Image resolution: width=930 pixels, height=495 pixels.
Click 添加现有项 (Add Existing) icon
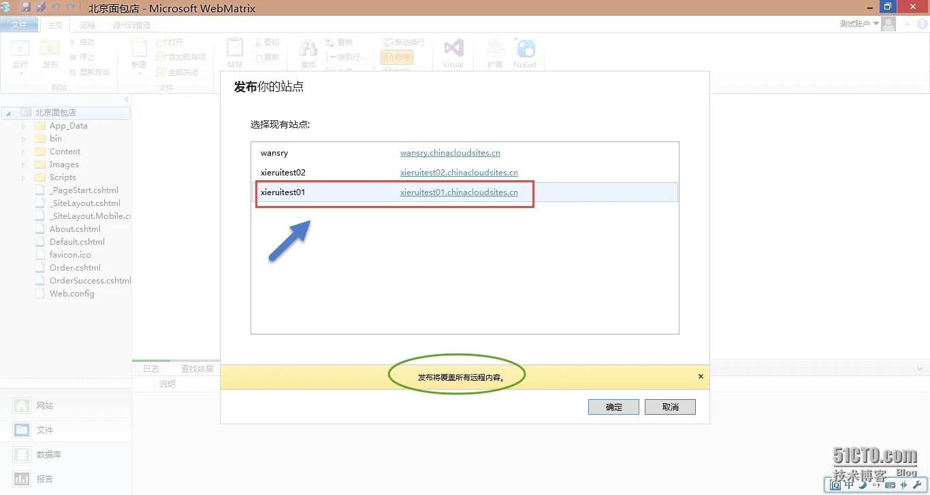point(161,57)
